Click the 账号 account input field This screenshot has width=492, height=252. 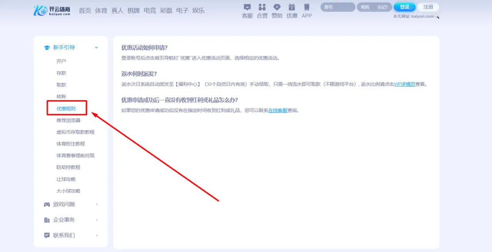point(337,7)
